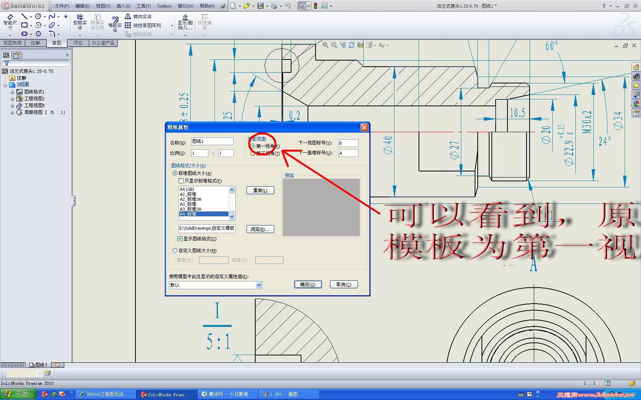Click the Trim Entities (剪裁实体) tool
The height and width of the screenshot is (400, 641).
click(x=80, y=22)
